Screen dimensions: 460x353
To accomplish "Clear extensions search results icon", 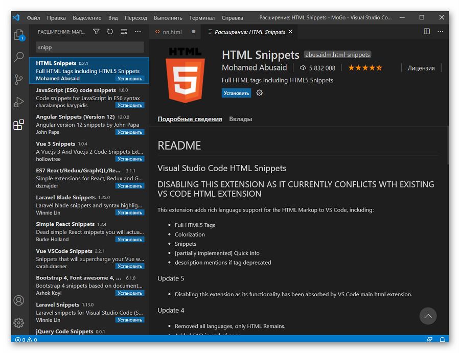I will [124, 32].
